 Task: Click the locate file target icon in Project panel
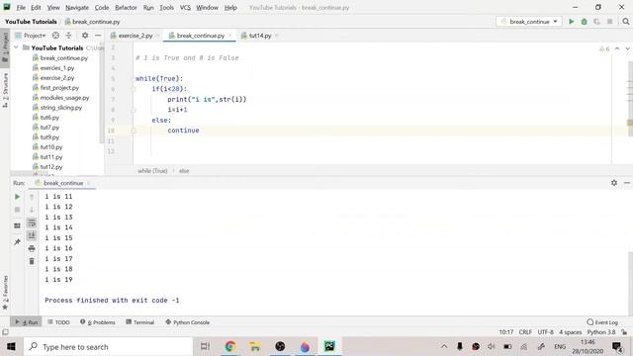55,36
